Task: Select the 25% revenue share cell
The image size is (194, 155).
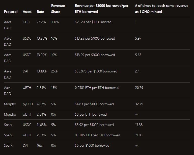Action: [54, 71]
